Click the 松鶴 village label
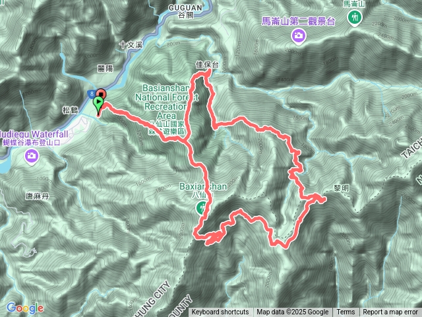The image size is (422, 317). pyautogui.click(x=71, y=110)
